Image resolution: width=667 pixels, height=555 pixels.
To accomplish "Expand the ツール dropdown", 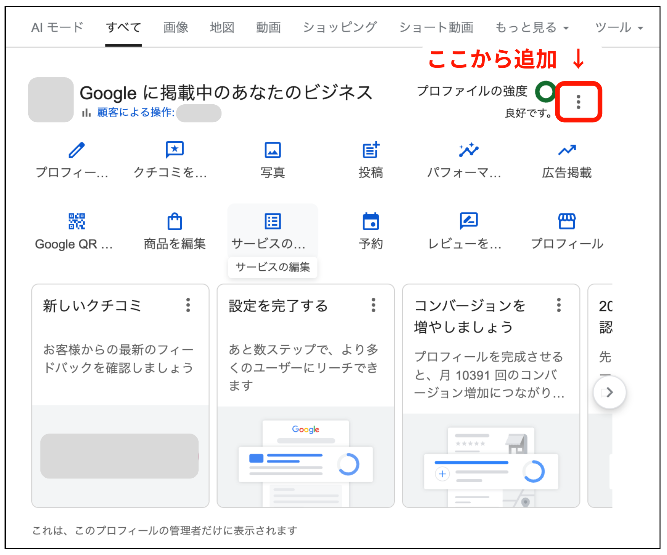I will pyautogui.click(x=619, y=27).
